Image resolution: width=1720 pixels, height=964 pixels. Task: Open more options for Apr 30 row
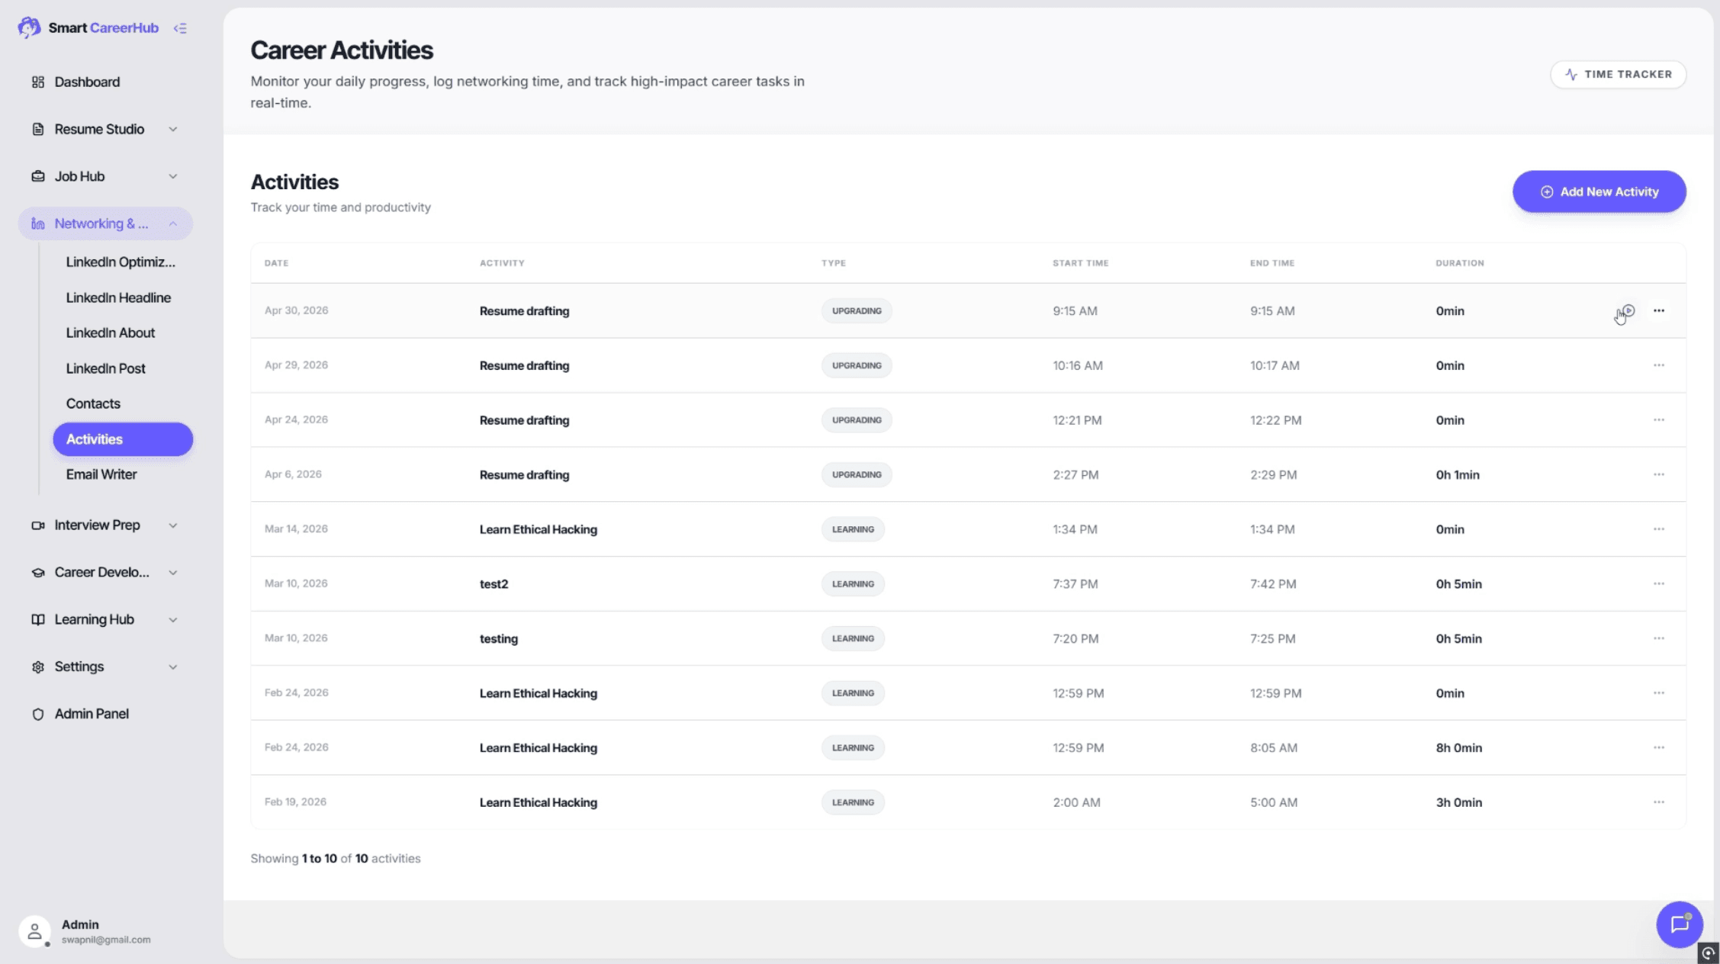[x=1658, y=310]
